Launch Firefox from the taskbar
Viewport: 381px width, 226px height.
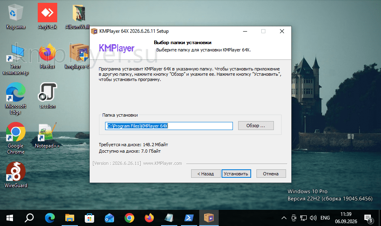(x=149, y=218)
